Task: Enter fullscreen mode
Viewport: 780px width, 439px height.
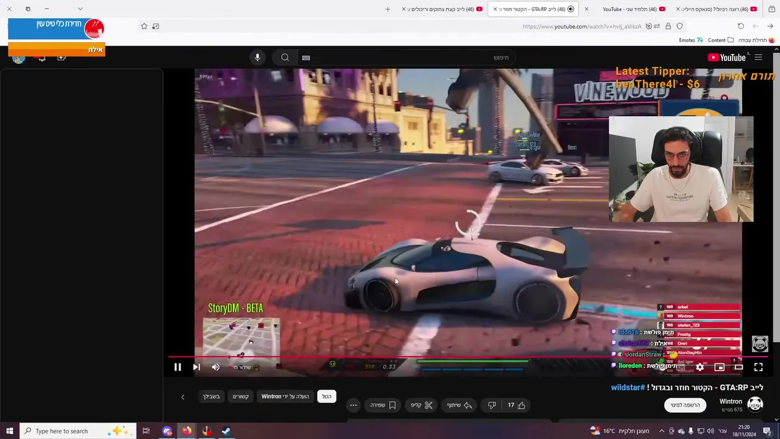Action: click(758, 367)
